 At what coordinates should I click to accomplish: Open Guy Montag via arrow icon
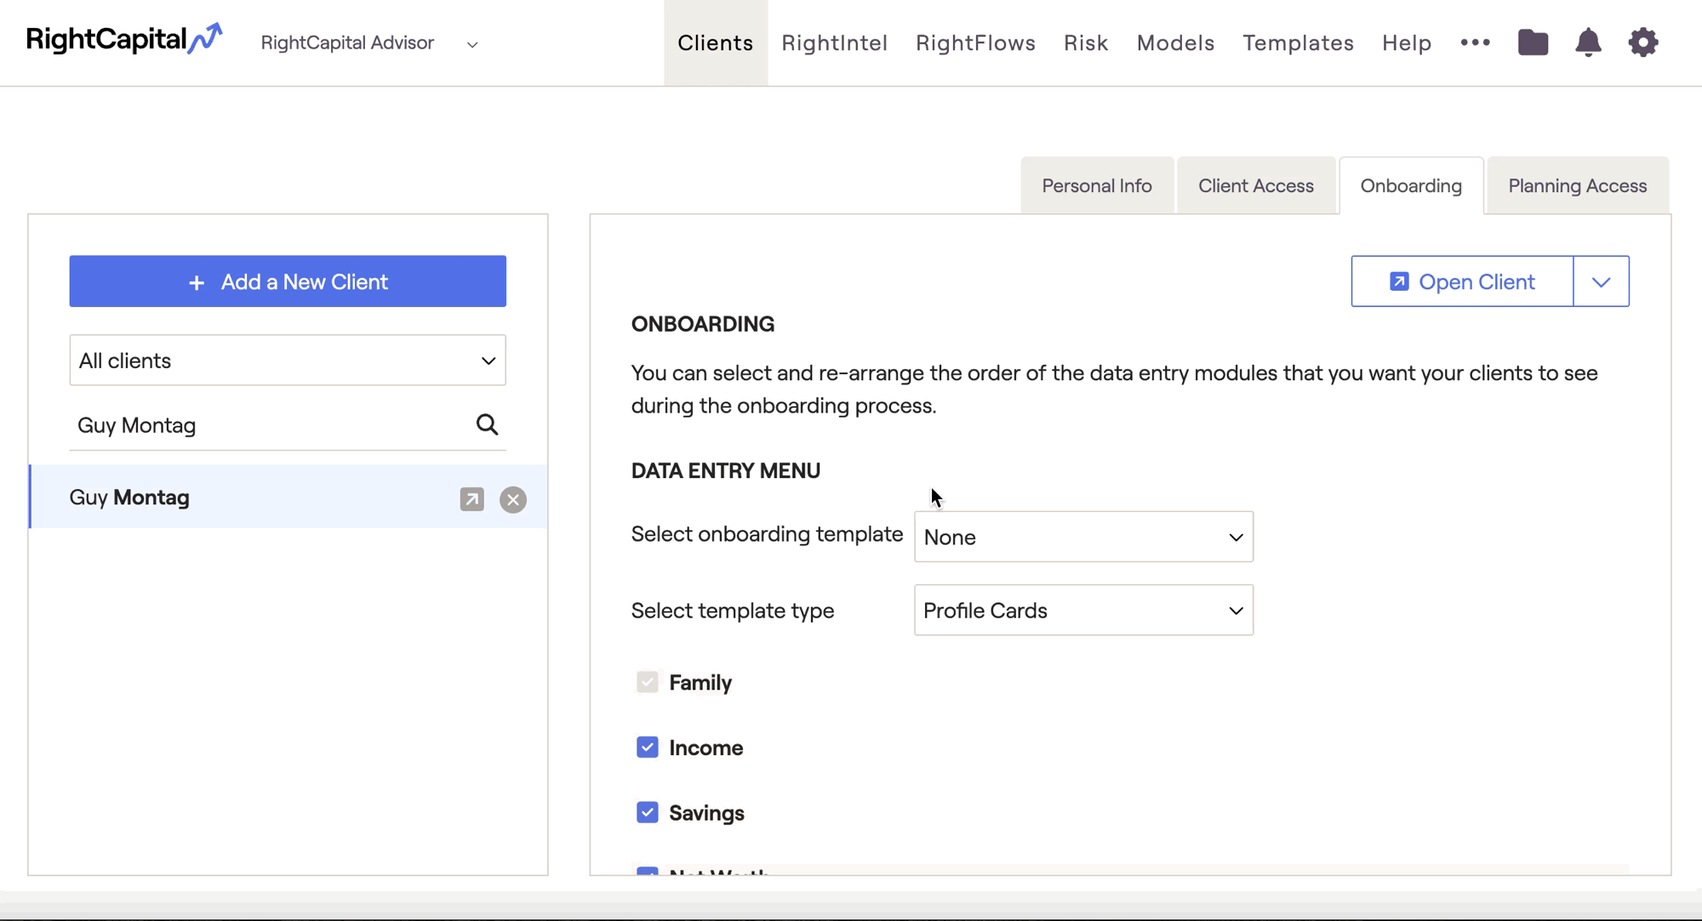[x=471, y=499]
